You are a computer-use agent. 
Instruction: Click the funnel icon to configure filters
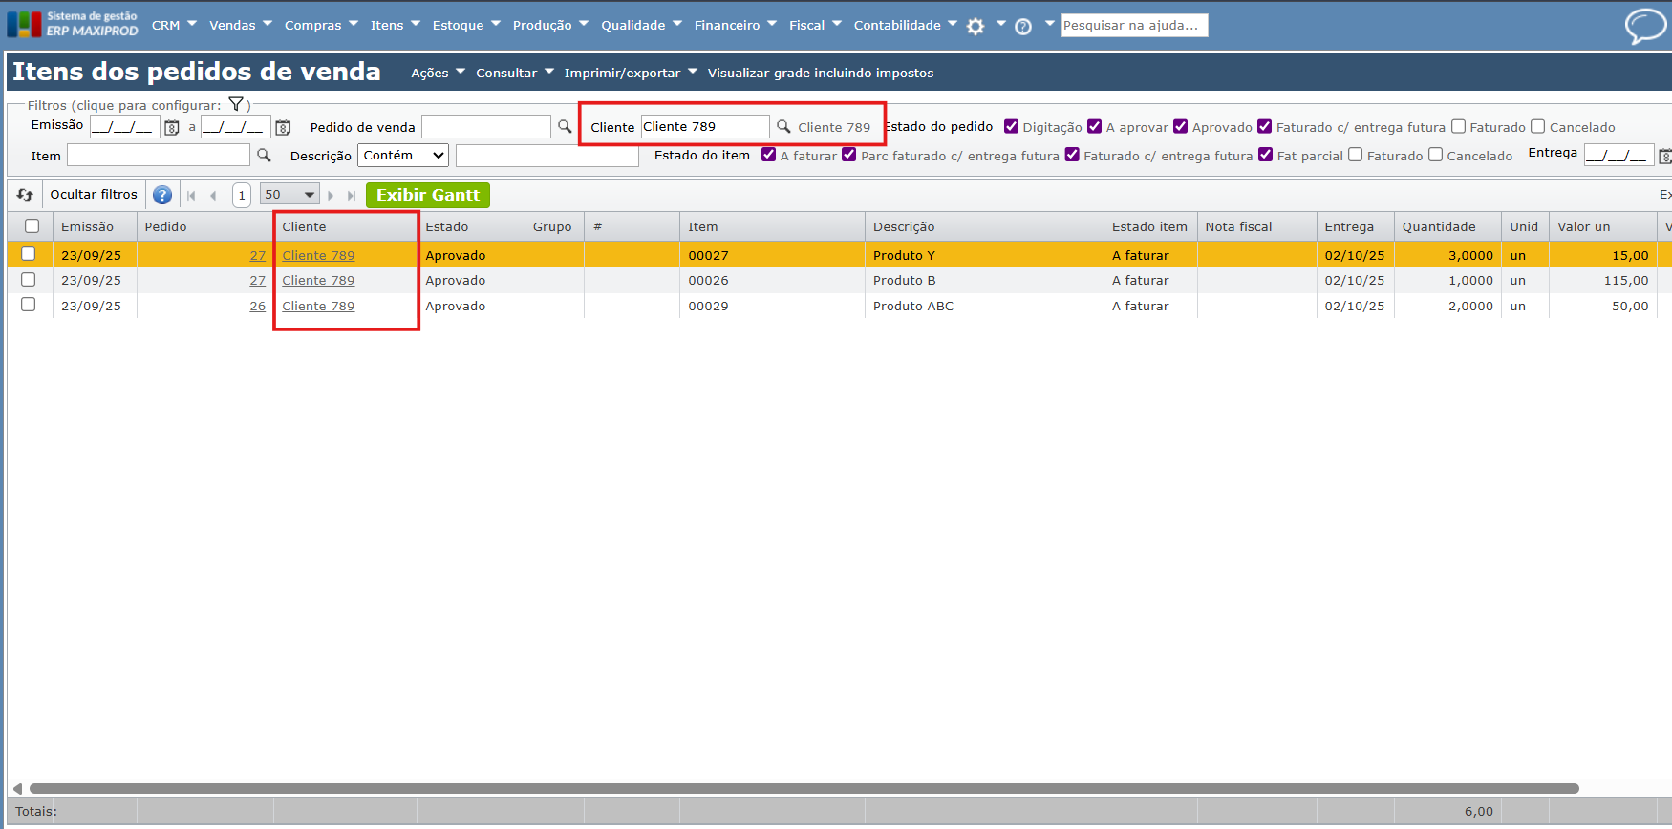[236, 104]
